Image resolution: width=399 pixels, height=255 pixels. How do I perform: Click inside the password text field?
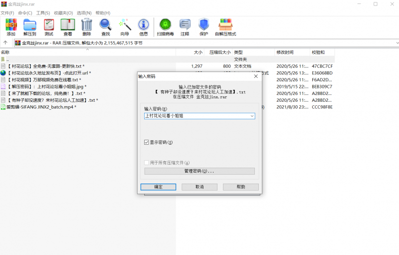tap(195, 116)
